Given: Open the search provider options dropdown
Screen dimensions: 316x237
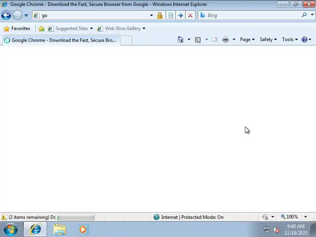Looking at the screenshot, I should click(312, 15).
